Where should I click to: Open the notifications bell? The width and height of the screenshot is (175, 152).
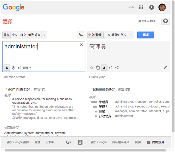[152, 7]
